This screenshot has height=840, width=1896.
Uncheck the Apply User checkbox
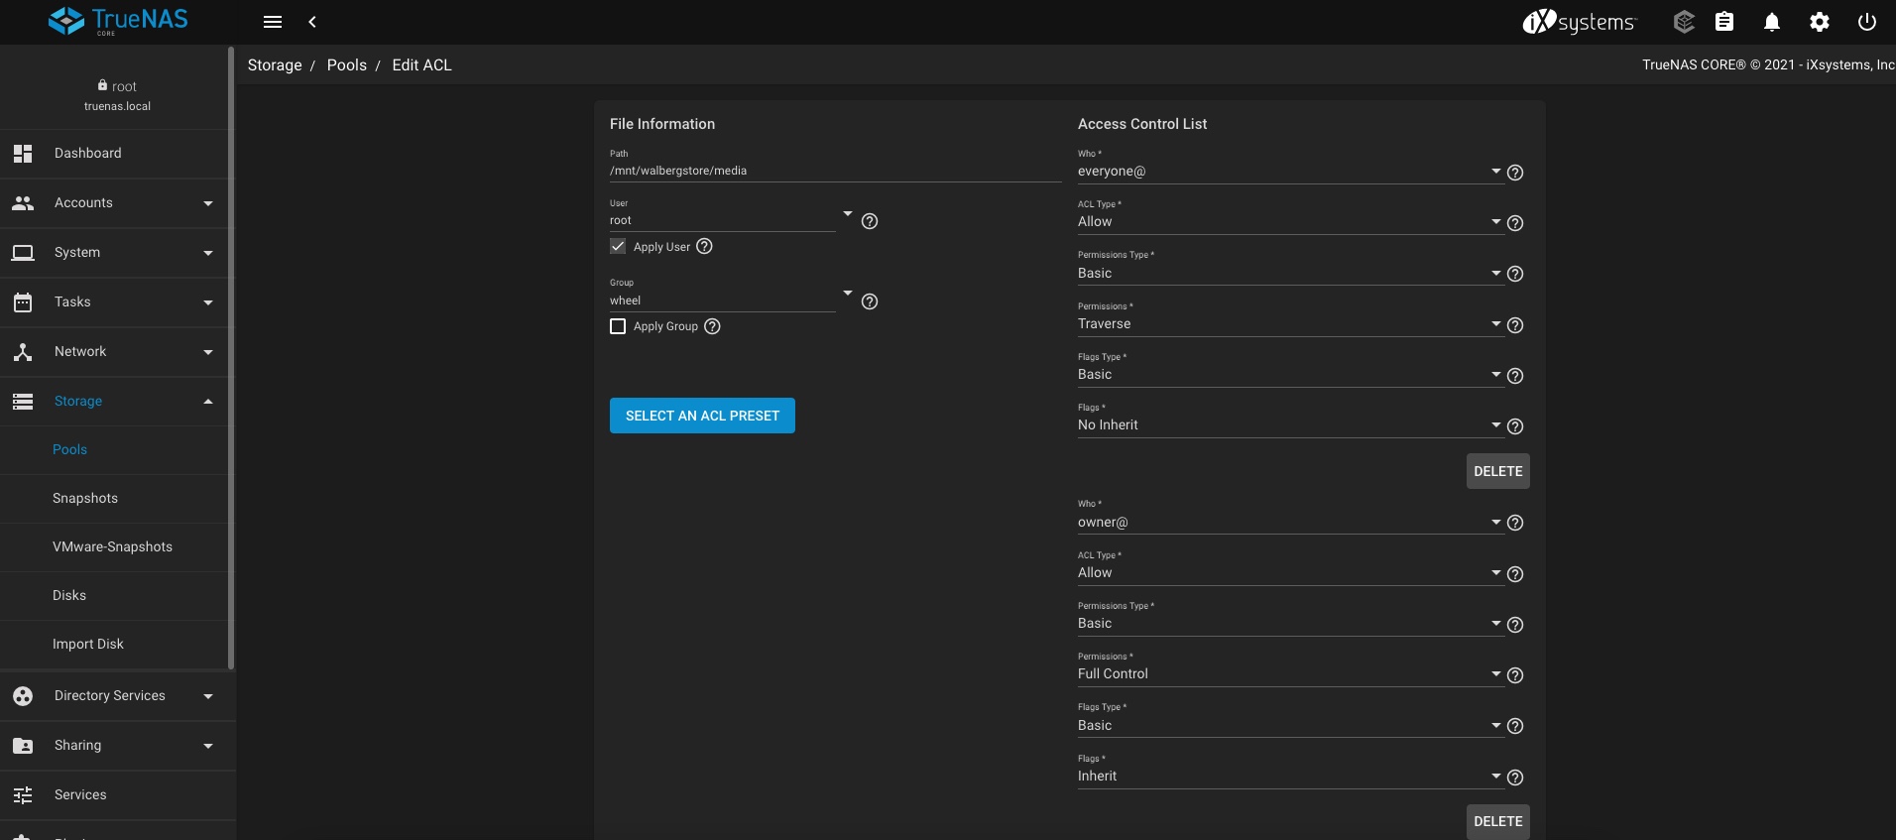point(618,246)
